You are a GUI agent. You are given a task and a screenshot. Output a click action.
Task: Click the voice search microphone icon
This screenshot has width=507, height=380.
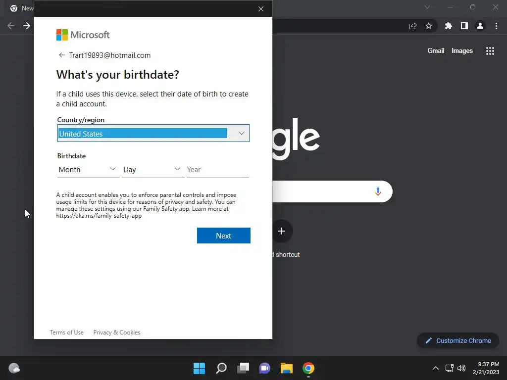pyautogui.click(x=378, y=191)
